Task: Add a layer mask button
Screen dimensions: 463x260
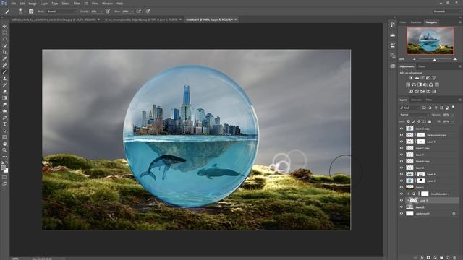Action: pos(428,258)
